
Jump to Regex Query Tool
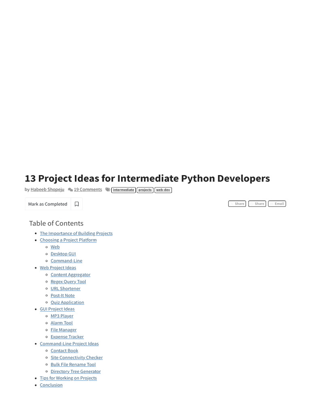click(x=68, y=282)
